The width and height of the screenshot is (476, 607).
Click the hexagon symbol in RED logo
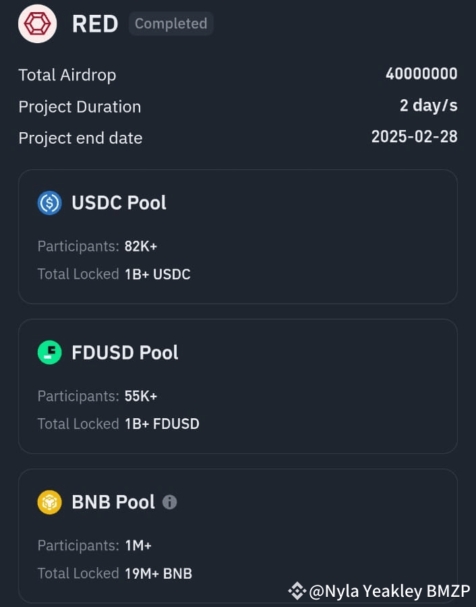pos(37,24)
